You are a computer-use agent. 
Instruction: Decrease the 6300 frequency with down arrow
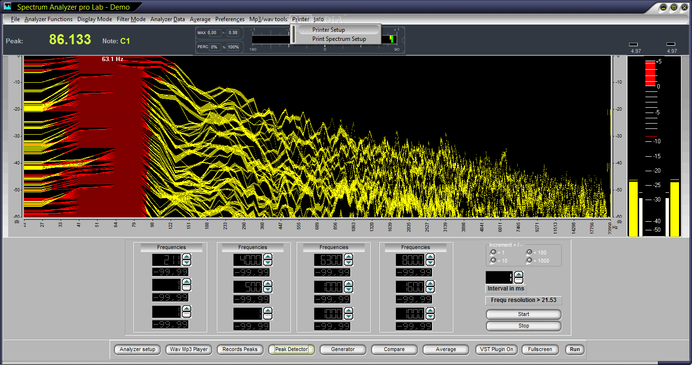(x=349, y=263)
